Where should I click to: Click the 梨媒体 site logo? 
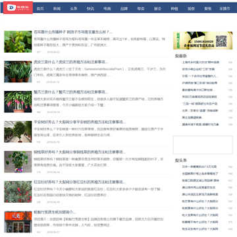point(18,8)
